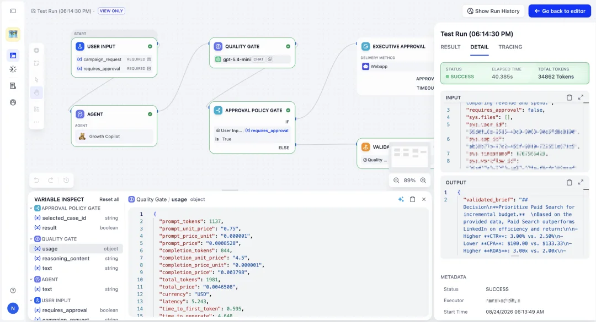
Task: Click the Executive Approval node icon
Action: point(365,46)
